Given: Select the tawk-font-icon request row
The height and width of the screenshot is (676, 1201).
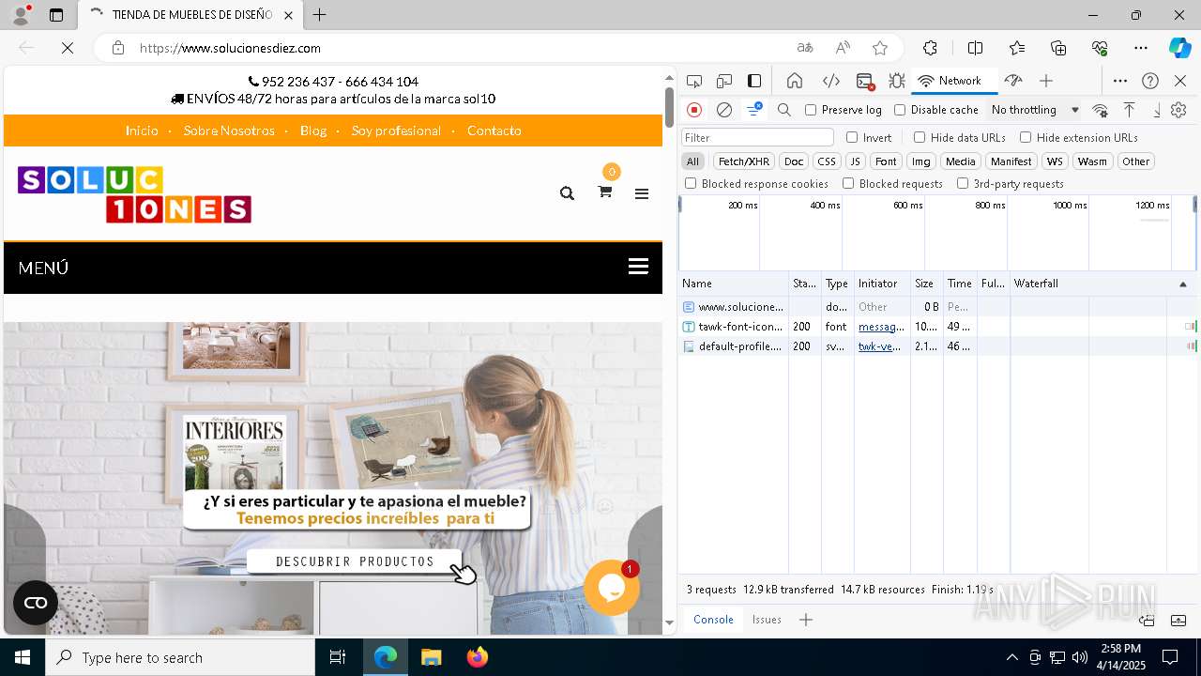Looking at the screenshot, I should point(938,327).
